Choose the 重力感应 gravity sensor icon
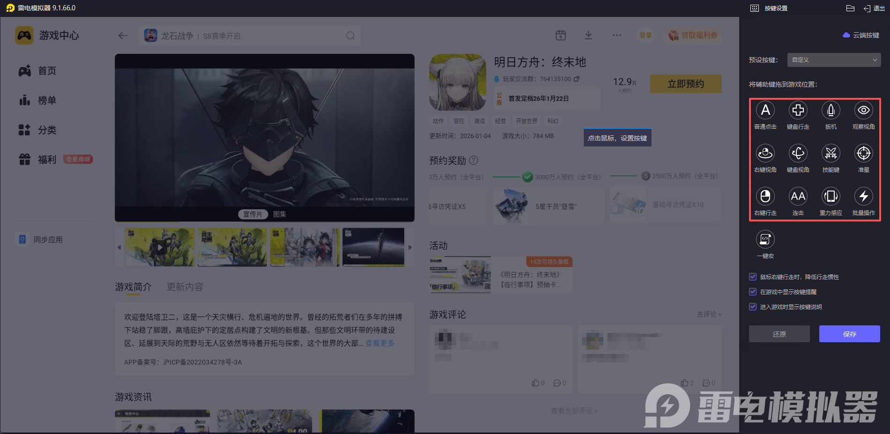This screenshot has height=434, width=890. click(831, 196)
